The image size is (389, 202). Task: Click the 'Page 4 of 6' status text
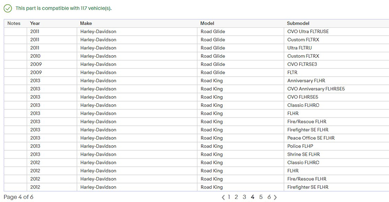[x=18, y=197]
